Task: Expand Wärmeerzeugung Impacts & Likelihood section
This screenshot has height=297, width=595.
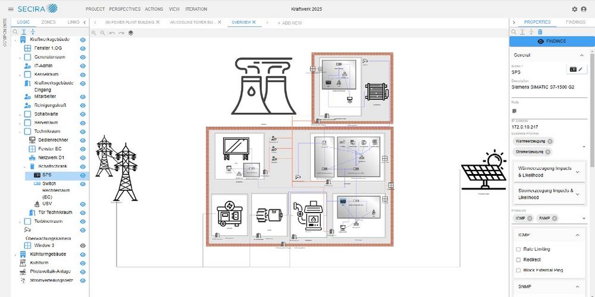Action: [577, 172]
